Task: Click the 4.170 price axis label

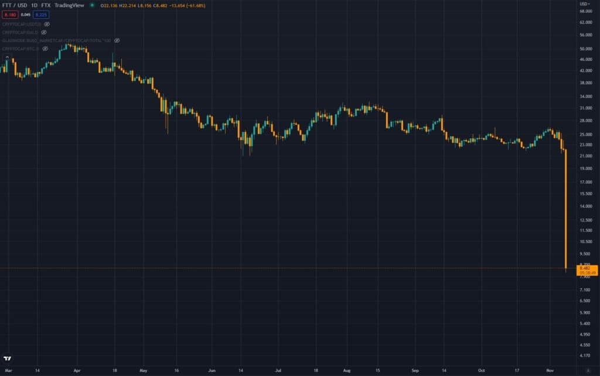Action: coord(585,356)
